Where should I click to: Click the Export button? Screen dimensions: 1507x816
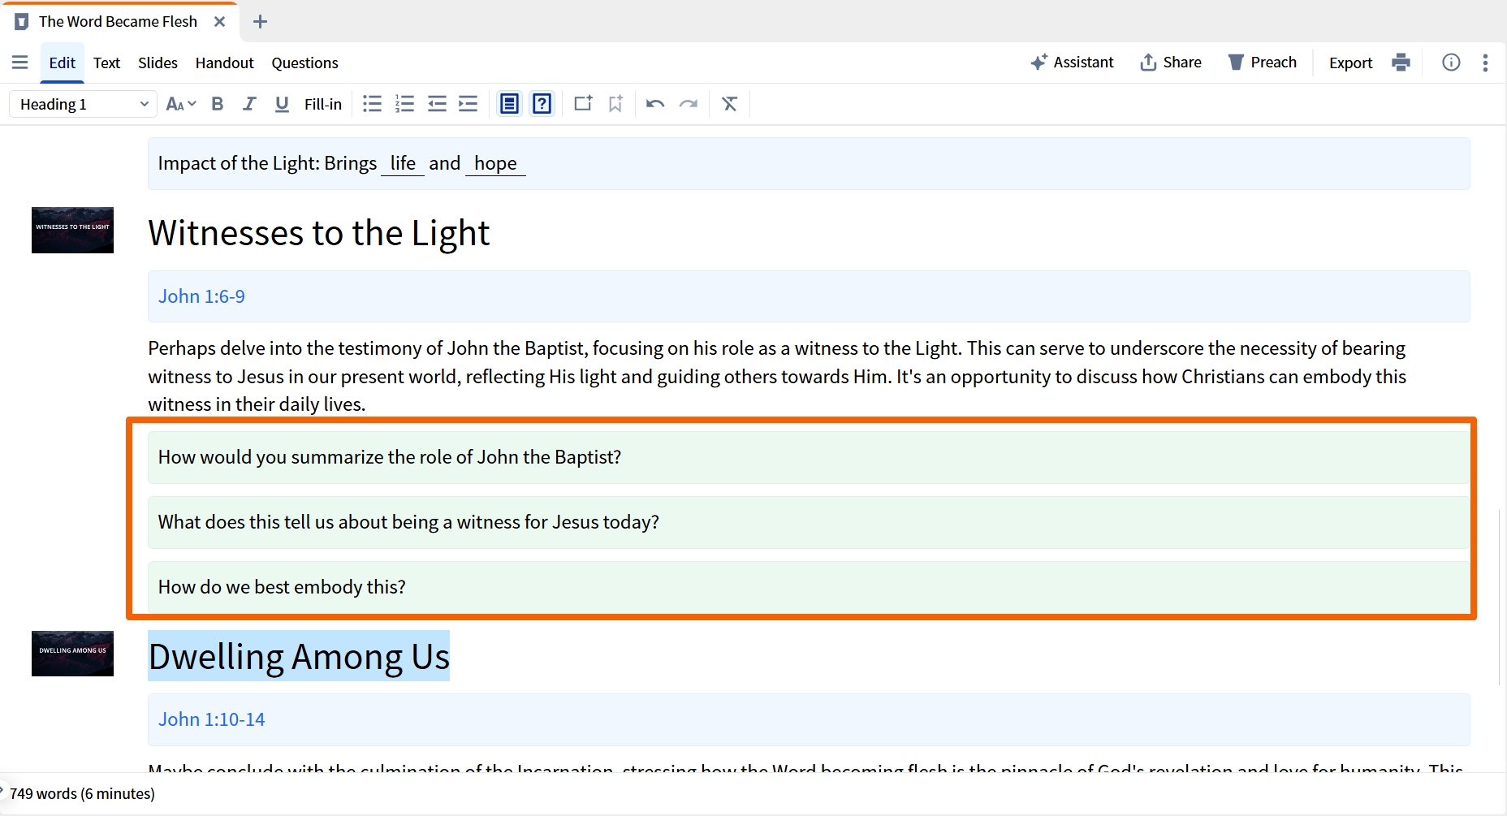(x=1350, y=63)
